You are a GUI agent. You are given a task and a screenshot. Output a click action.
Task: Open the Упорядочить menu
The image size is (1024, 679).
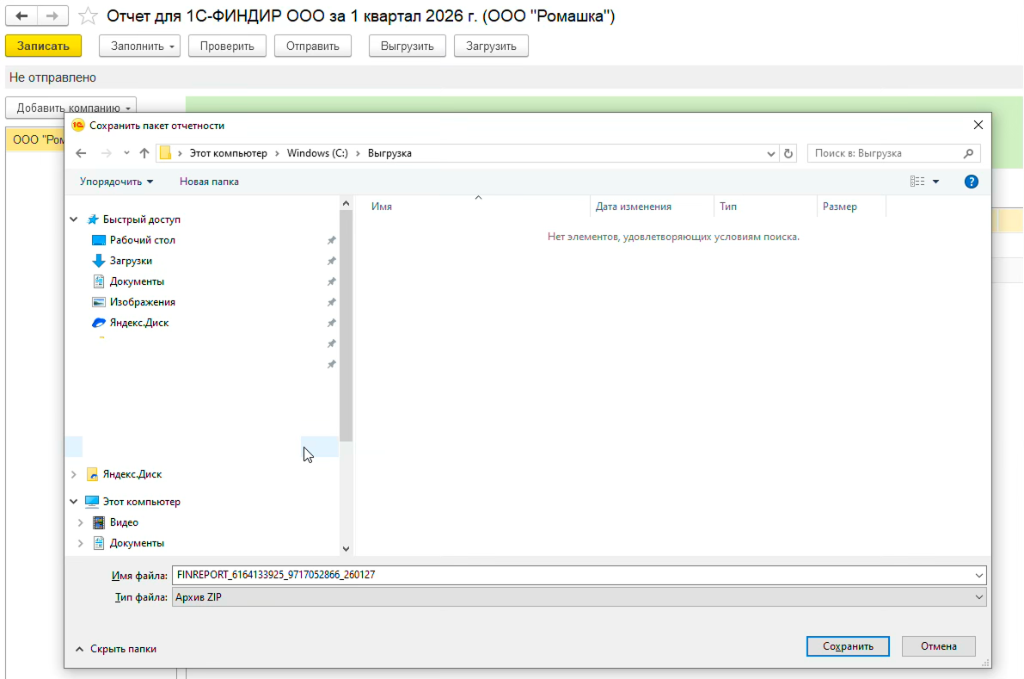[116, 182]
